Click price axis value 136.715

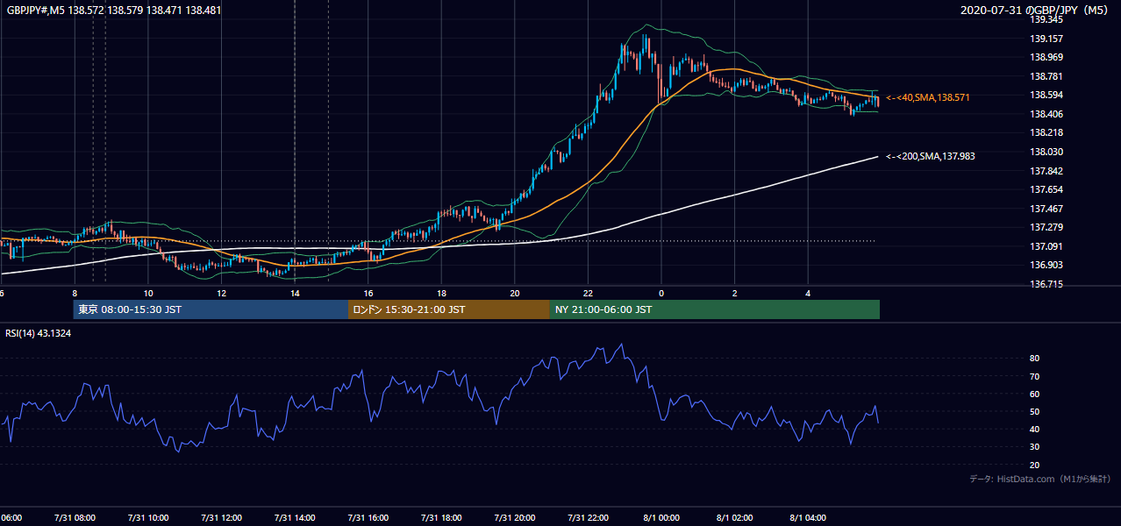click(x=1046, y=284)
